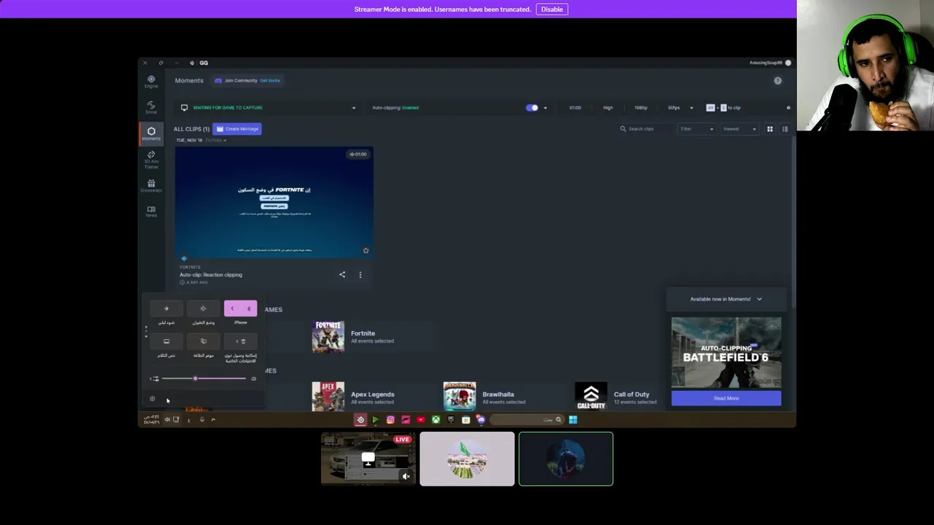Click Create Montage button

pyautogui.click(x=237, y=129)
